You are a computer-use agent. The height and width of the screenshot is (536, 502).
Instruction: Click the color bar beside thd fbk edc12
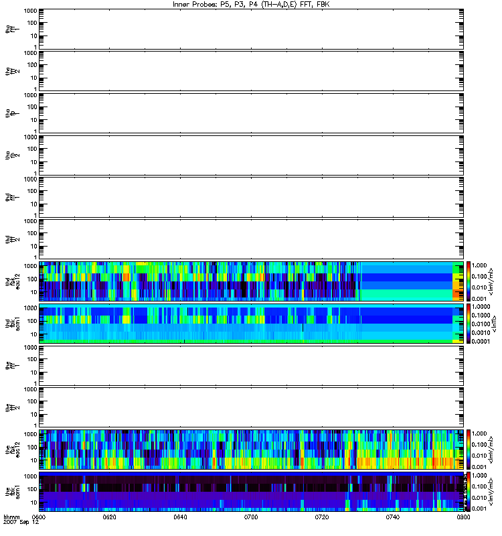tap(469, 281)
